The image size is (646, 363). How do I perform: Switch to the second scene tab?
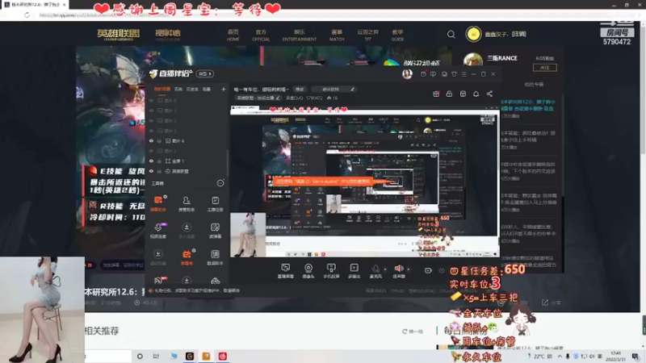tap(178, 89)
